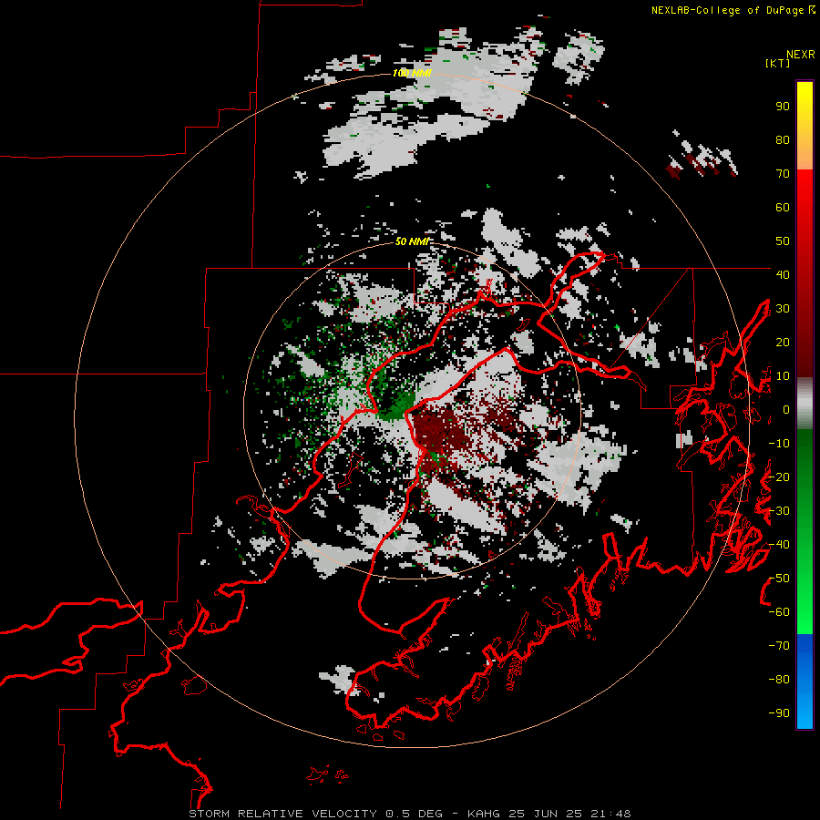Click the 50 value on the velocity scale
Screen dimensions: 820x820
pos(783,241)
